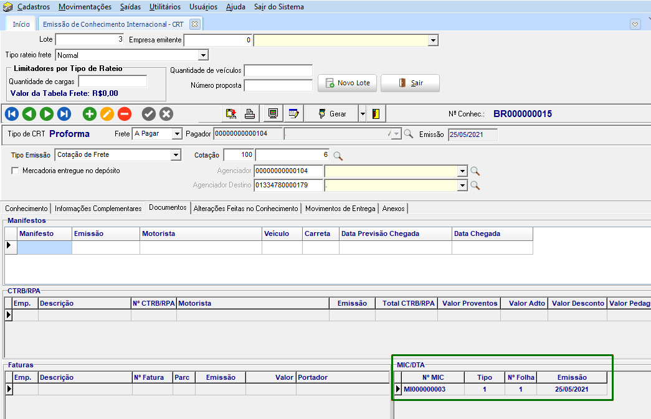Image resolution: width=651 pixels, height=419 pixels.
Task: Click the exit door toolbar icon
Action: click(x=377, y=114)
